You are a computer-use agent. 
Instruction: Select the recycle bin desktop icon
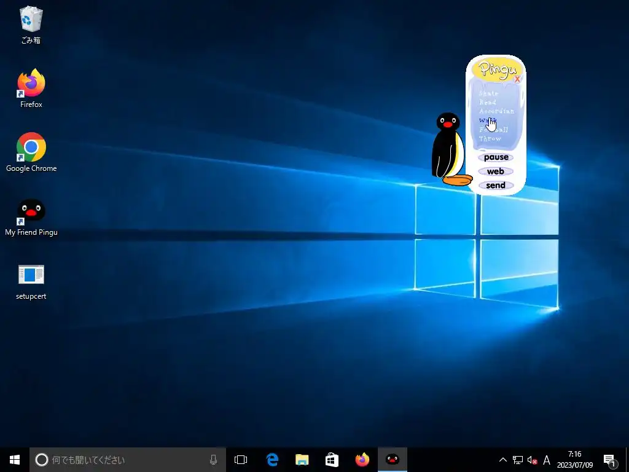click(x=31, y=25)
